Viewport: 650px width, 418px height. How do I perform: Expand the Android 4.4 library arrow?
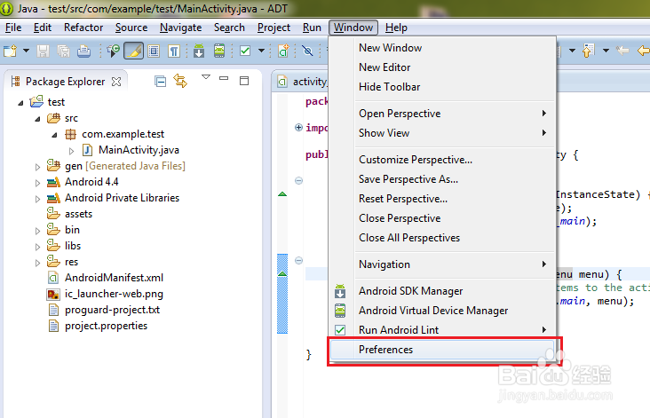(x=37, y=183)
